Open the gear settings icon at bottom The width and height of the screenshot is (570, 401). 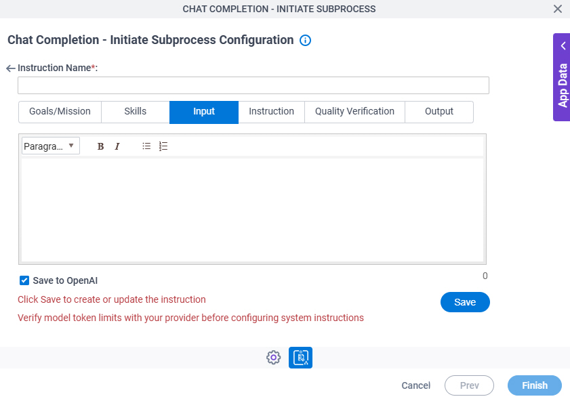tap(273, 358)
